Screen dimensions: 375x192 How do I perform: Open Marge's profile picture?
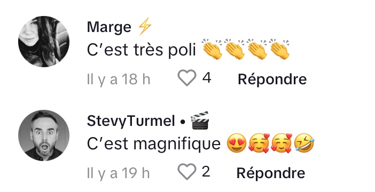point(44,42)
